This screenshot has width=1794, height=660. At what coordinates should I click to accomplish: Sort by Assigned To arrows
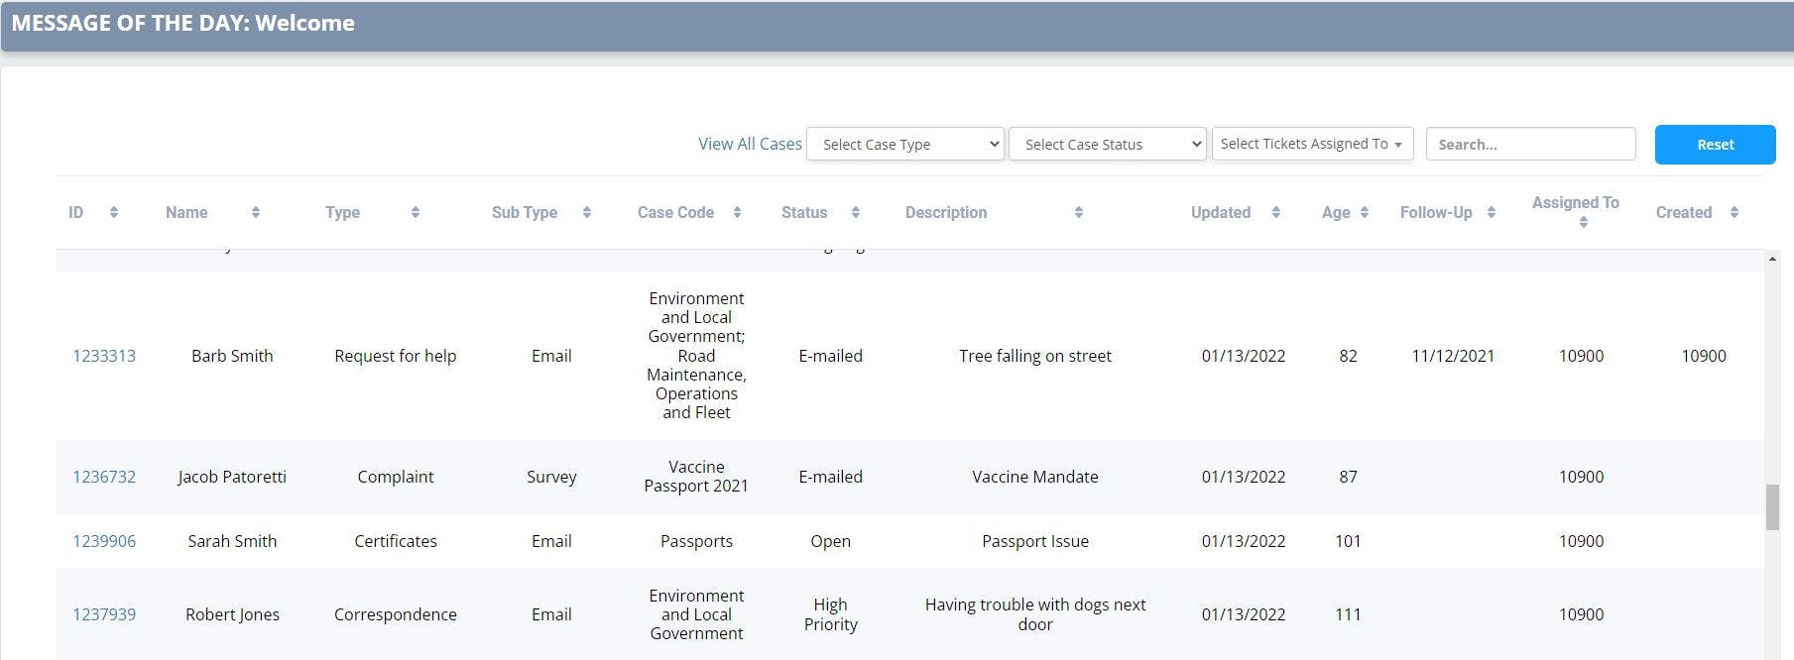[1584, 223]
